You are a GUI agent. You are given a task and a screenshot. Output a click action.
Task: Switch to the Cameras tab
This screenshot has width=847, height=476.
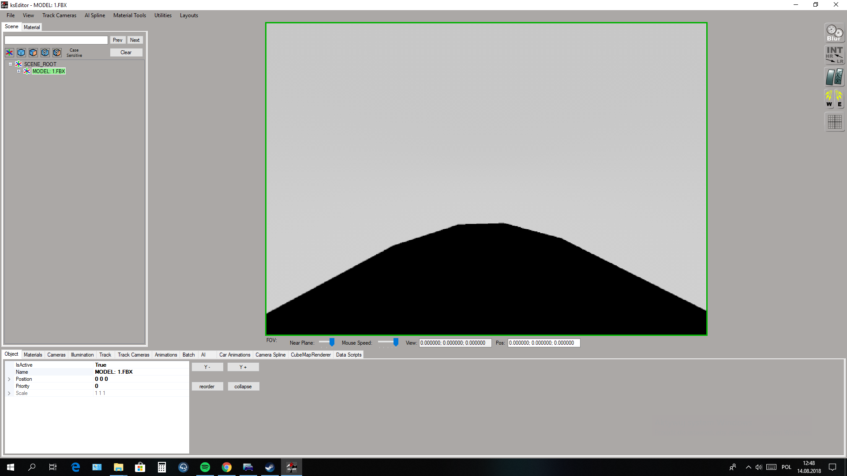tap(56, 355)
